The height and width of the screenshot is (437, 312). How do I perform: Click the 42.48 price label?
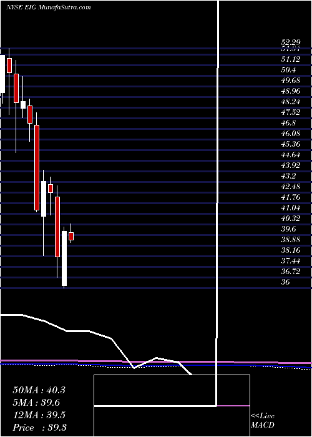(291, 186)
